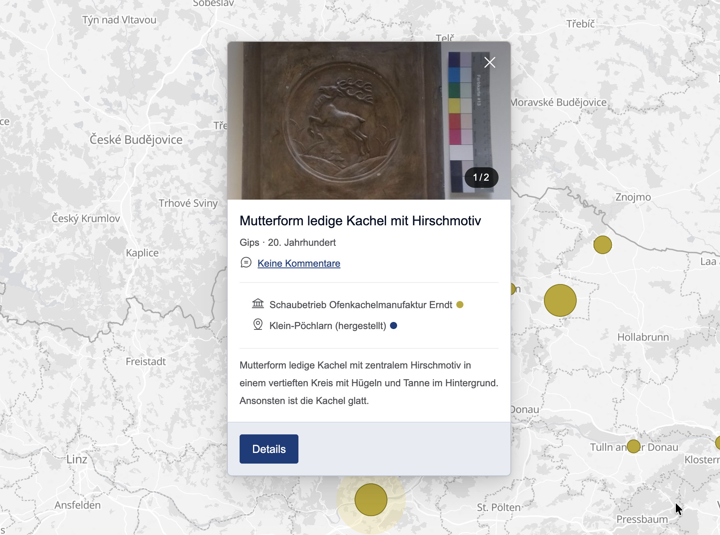Click the museum building icon
The height and width of the screenshot is (535, 720).
(x=258, y=304)
